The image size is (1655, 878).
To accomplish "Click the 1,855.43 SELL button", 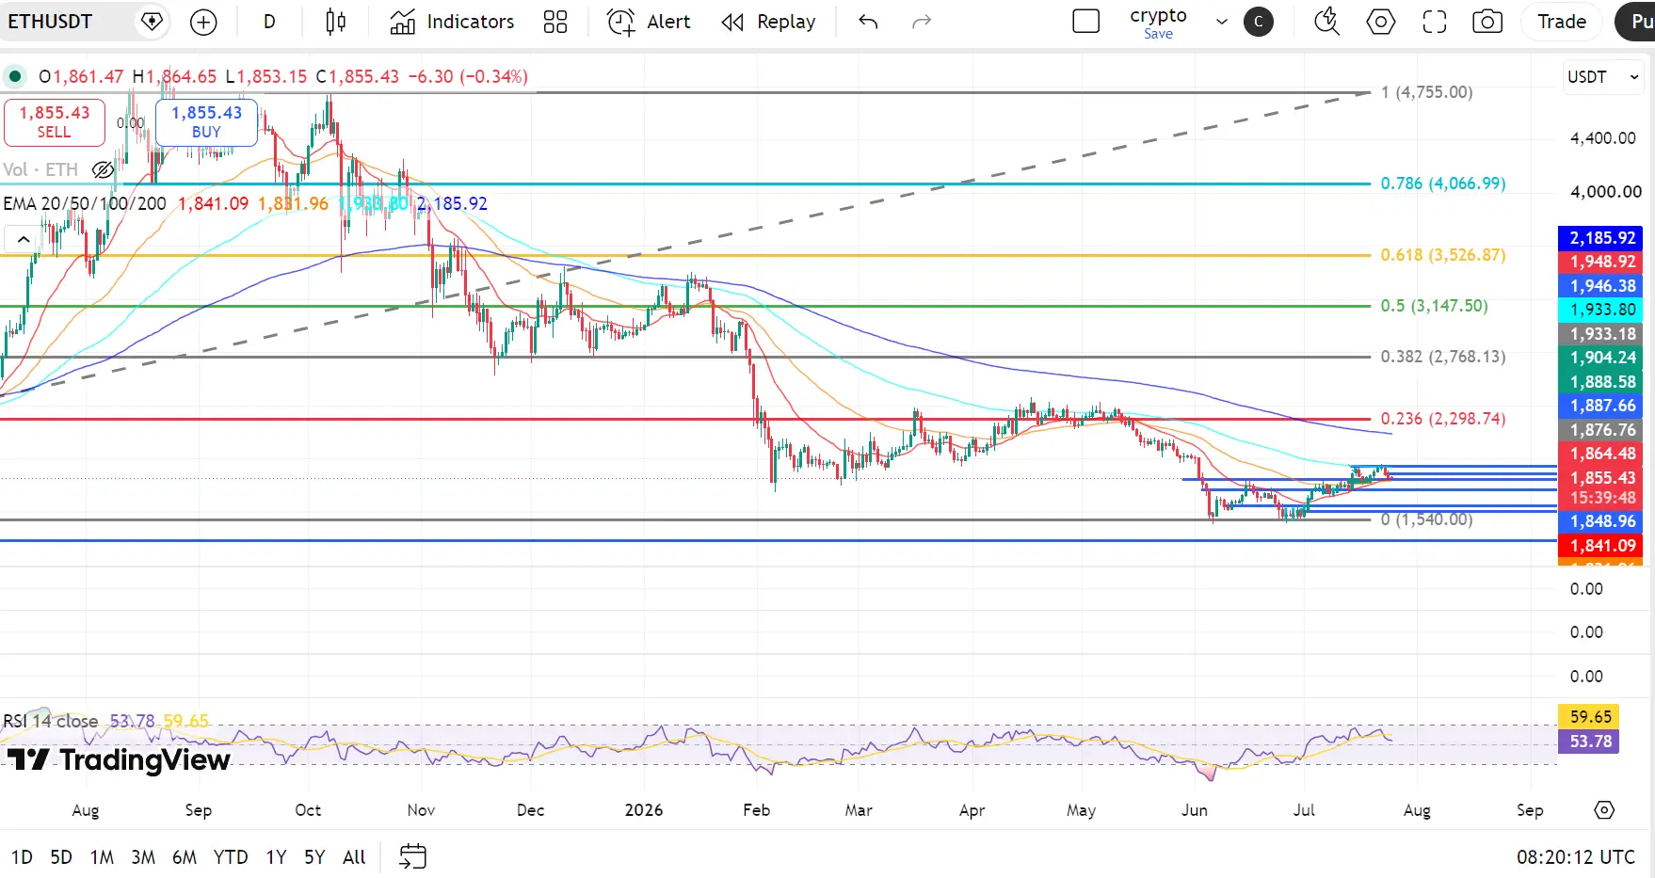I will click(x=55, y=122).
